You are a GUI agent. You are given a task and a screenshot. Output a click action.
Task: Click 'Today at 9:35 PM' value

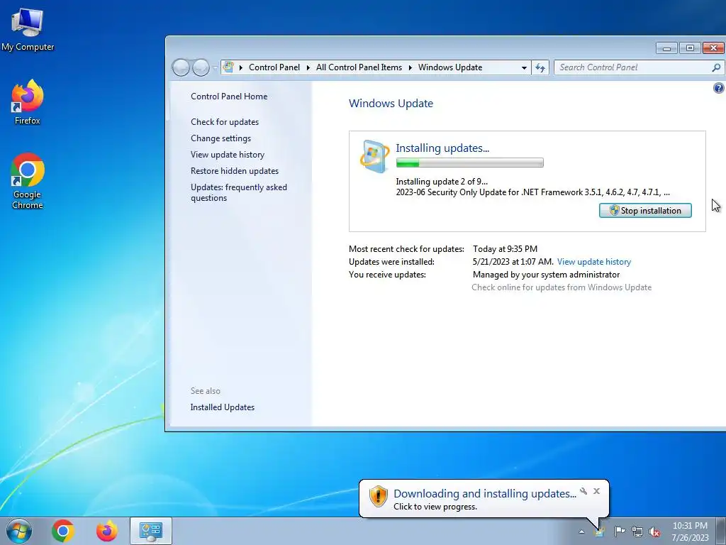click(x=505, y=249)
